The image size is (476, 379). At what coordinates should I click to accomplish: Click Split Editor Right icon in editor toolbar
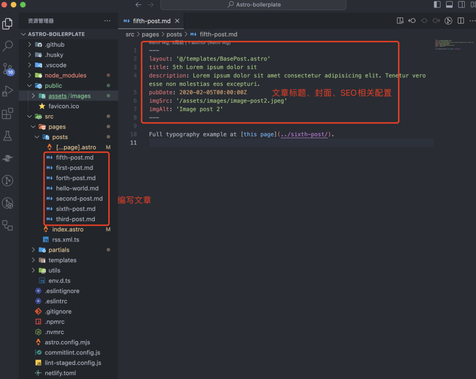point(461,21)
